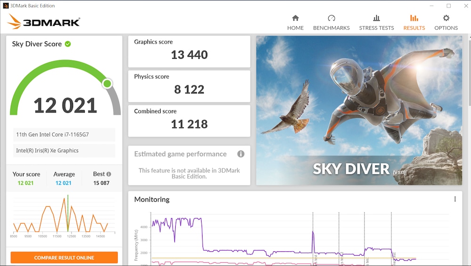Click the SKY DIVER title on image
Image resolution: width=471 pixels, height=266 pixels.
click(351, 169)
